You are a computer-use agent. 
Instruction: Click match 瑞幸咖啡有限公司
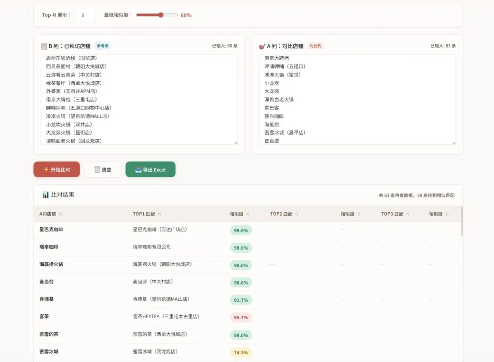152,247
